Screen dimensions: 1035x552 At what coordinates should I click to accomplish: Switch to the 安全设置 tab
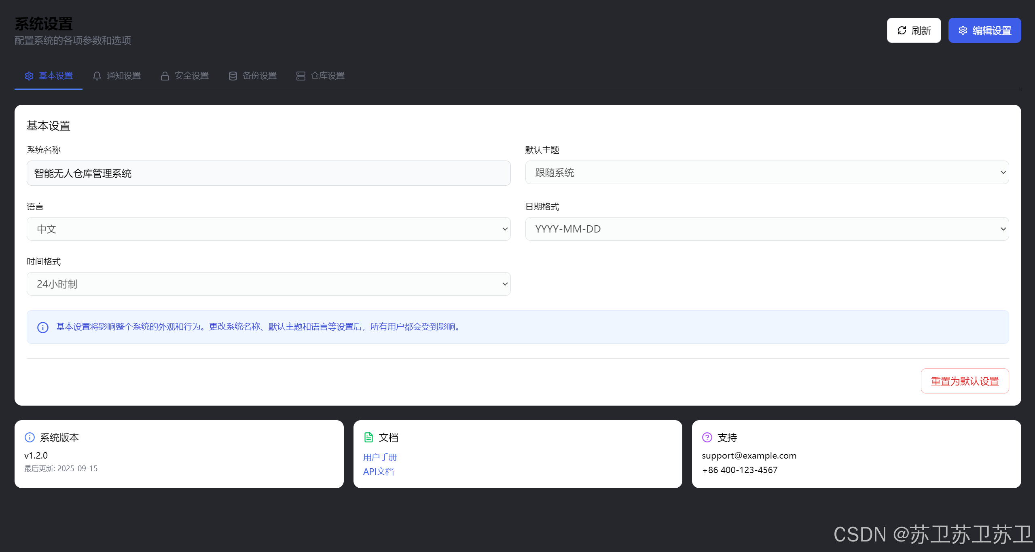[x=191, y=76]
